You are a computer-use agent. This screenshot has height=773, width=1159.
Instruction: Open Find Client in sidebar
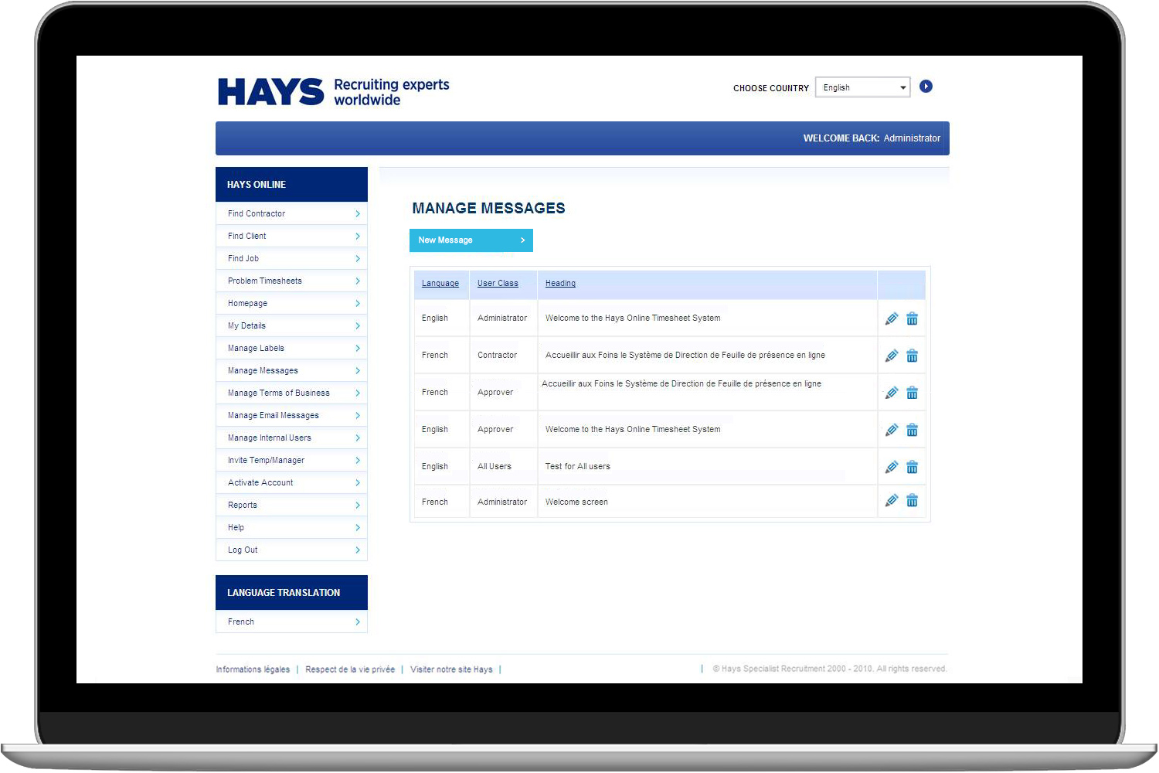(x=291, y=236)
